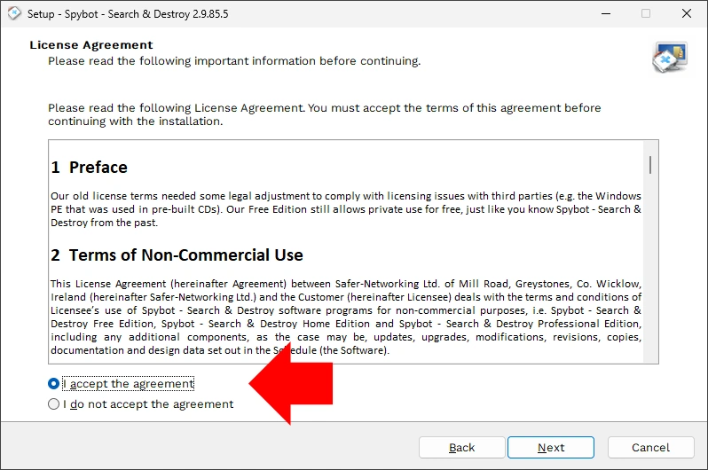The image size is (708, 470).
Task: Click the Spybot app icon in title bar
Action: 14,13
